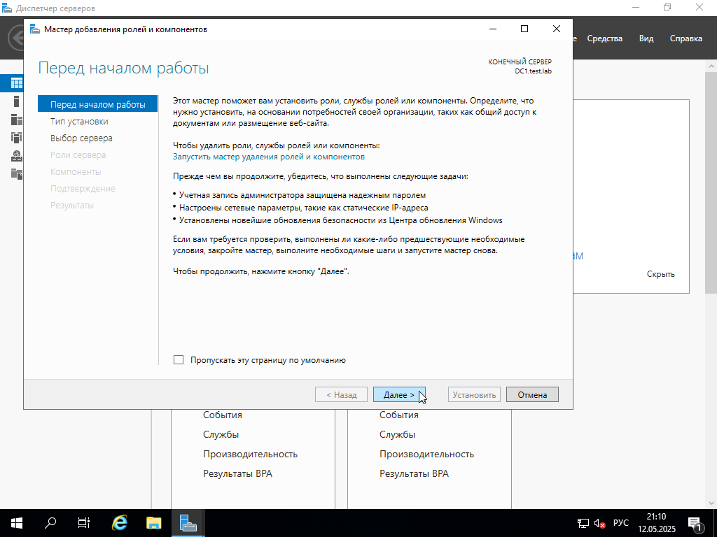This screenshot has height=537, width=717.
Task: Launch Internet Explorer from taskbar
Action: pos(119,523)
